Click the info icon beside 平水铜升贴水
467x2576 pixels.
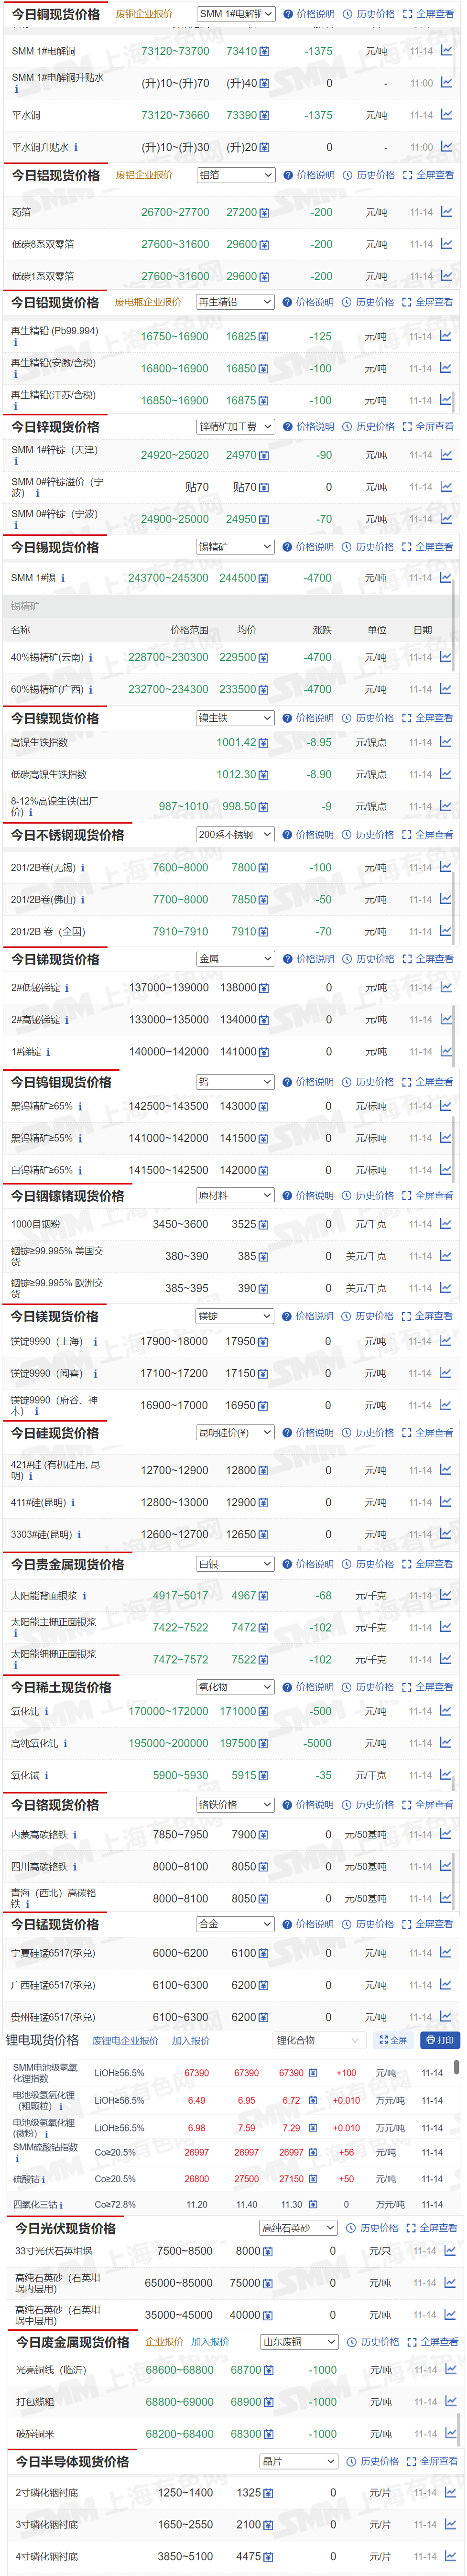pos(76,147)
